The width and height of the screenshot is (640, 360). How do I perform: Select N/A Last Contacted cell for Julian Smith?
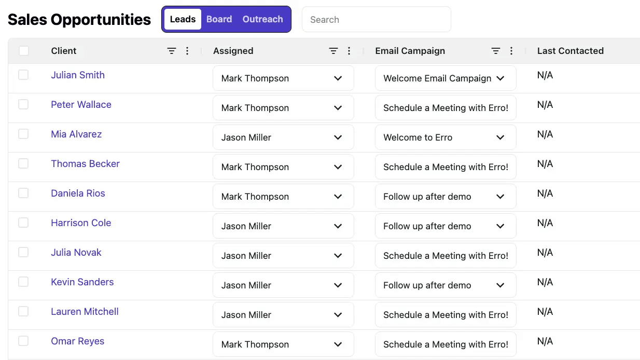click(545, 75)
